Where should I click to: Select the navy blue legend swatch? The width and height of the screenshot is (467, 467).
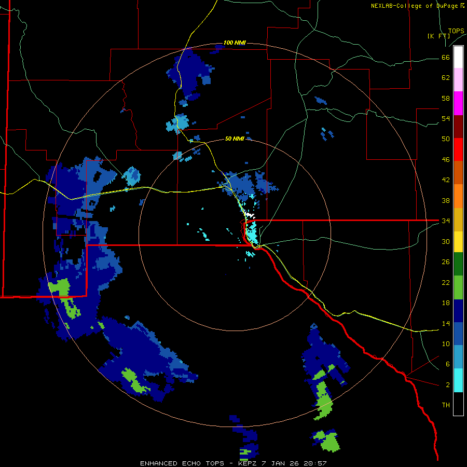coord(458,311)
